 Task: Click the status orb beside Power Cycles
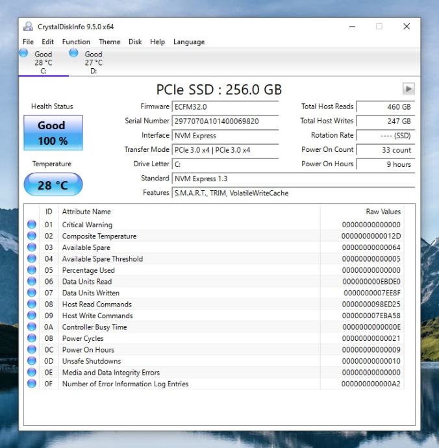(32, 338)
